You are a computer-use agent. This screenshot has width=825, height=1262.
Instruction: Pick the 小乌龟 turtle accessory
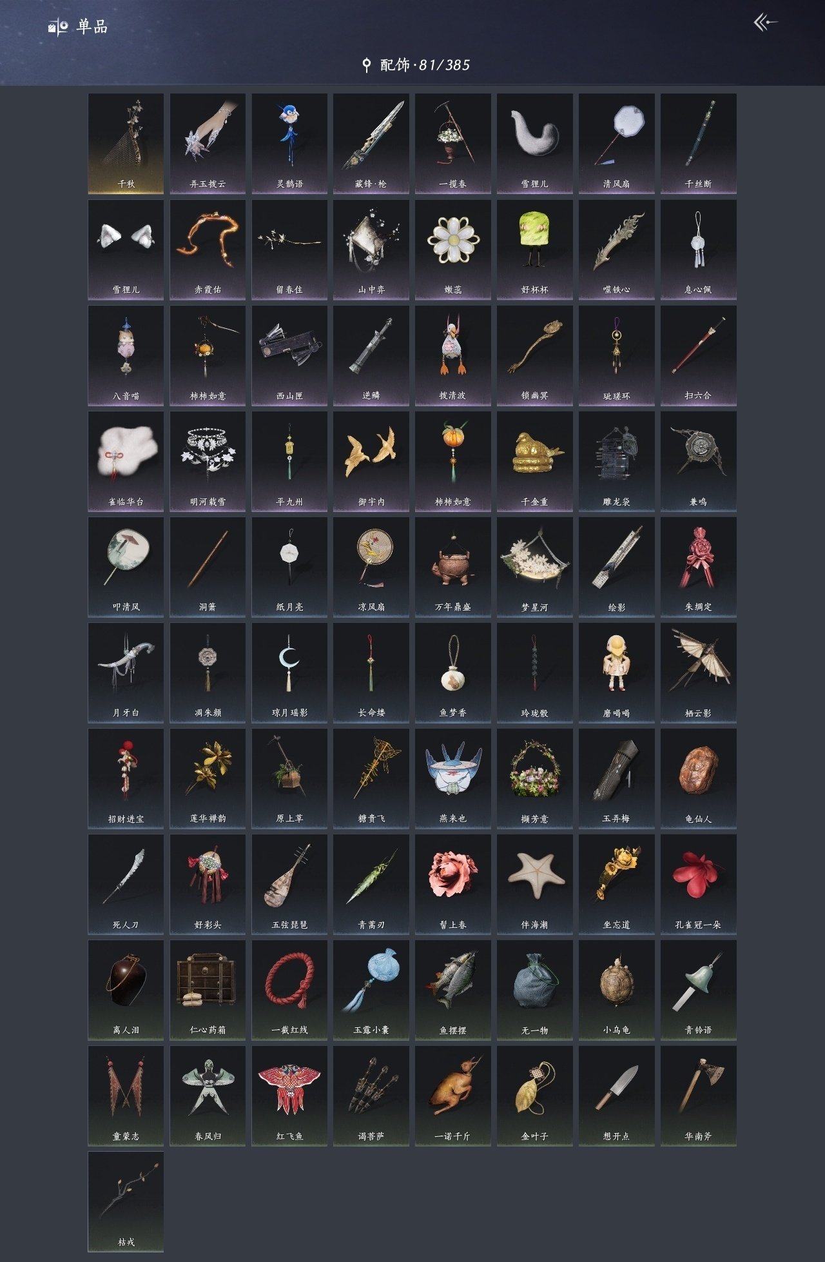[616, 990]
